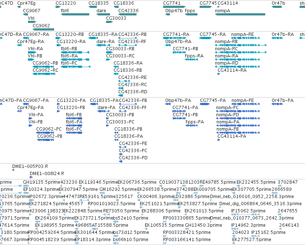
Task: Click feature DME1-008I24.R label
Action: point(47,173)
